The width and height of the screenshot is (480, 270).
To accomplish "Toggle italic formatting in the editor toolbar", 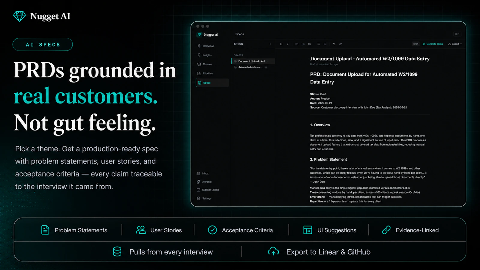I will [287, 44].
